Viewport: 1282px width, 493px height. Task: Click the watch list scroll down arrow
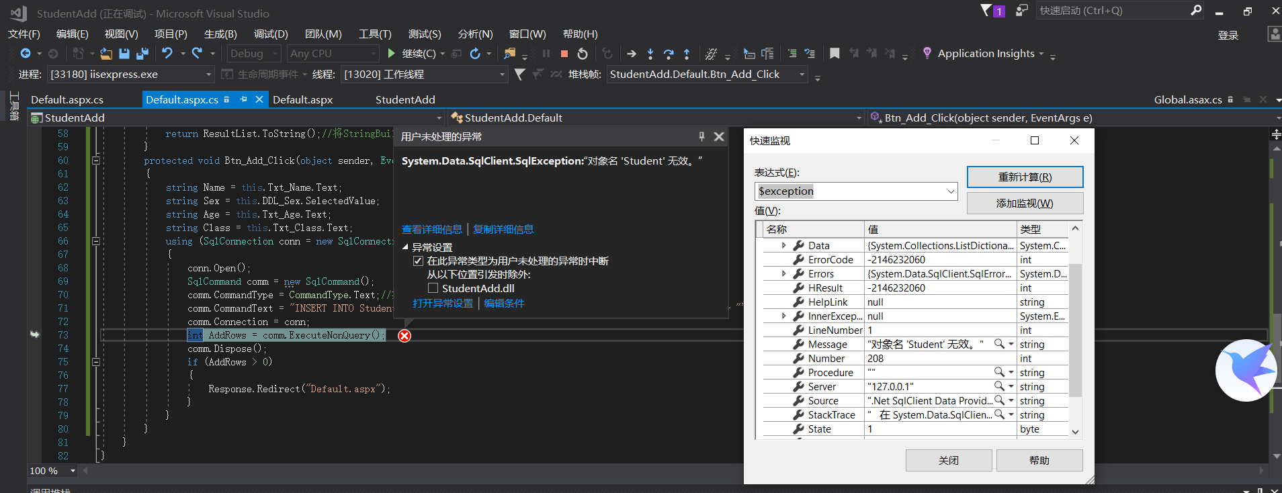1075,432
